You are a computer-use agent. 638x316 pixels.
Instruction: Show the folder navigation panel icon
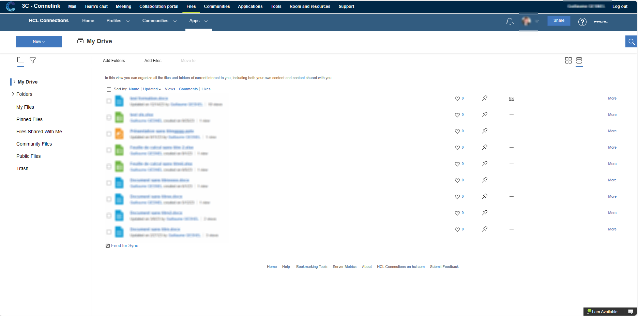(x=21, y=60)
